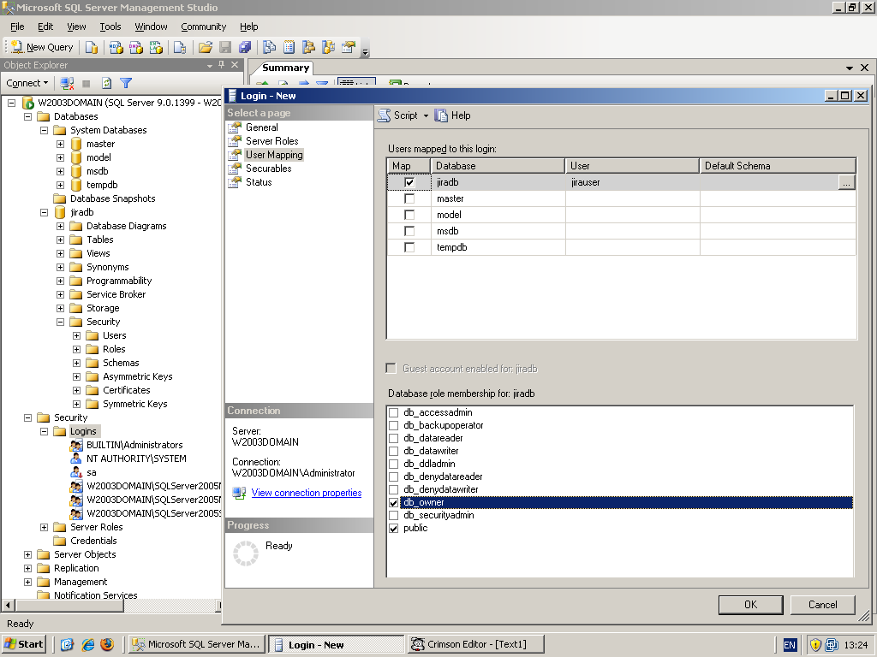This screenshot has height=657, width=877.
Task: Expand the Tables folder node
Action: click(x=61, y=240)
